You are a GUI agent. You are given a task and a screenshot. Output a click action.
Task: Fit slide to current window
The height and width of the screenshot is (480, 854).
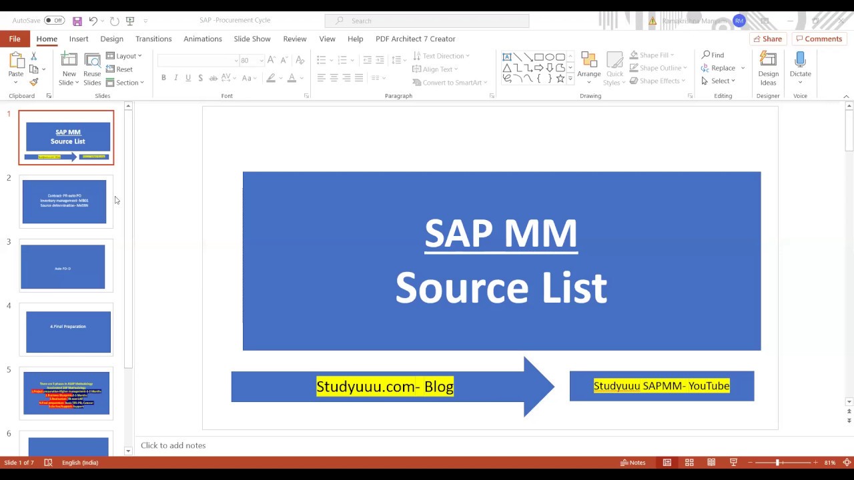(x=847, y=463)
